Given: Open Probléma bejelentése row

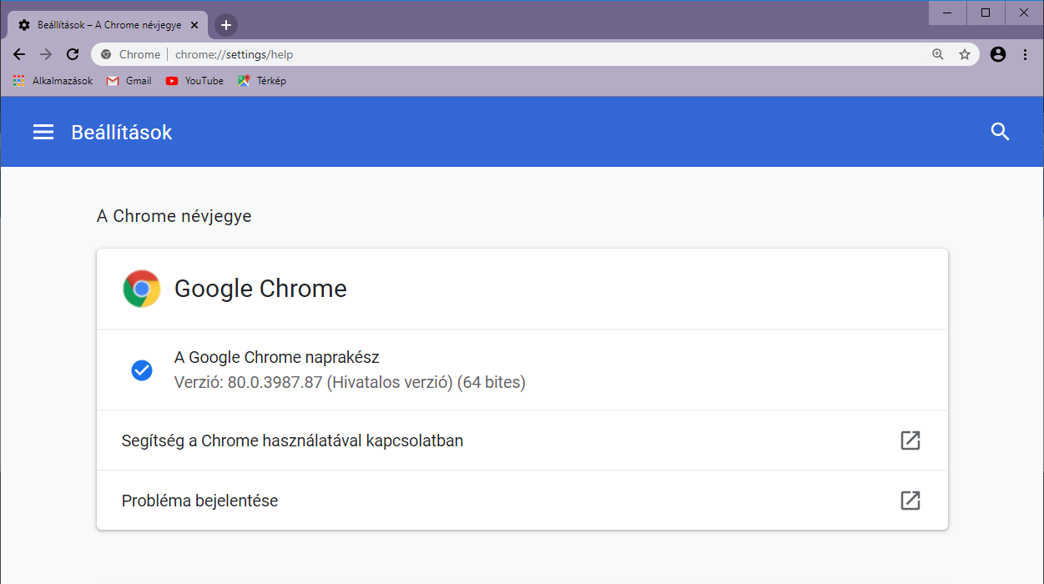Looking at the screenshot, I should click(x=522, y=501).
